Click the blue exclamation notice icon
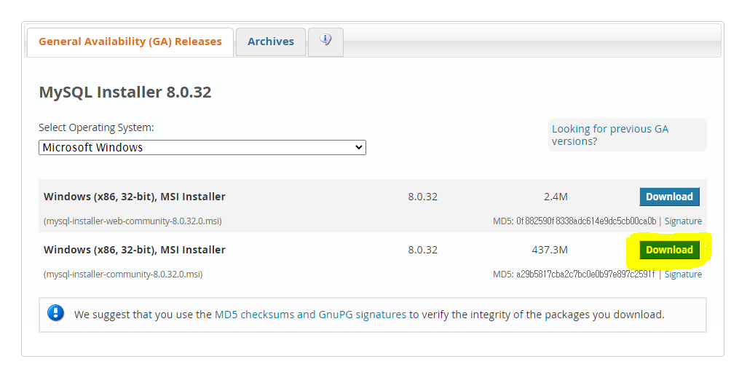Image resolution: width=731 pixels, height=367 pixels. coord(55,313)
